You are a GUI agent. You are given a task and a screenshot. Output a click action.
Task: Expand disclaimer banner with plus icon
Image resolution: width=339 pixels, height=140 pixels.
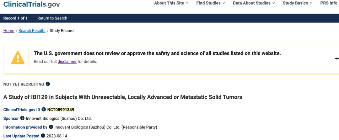(337, 58)
